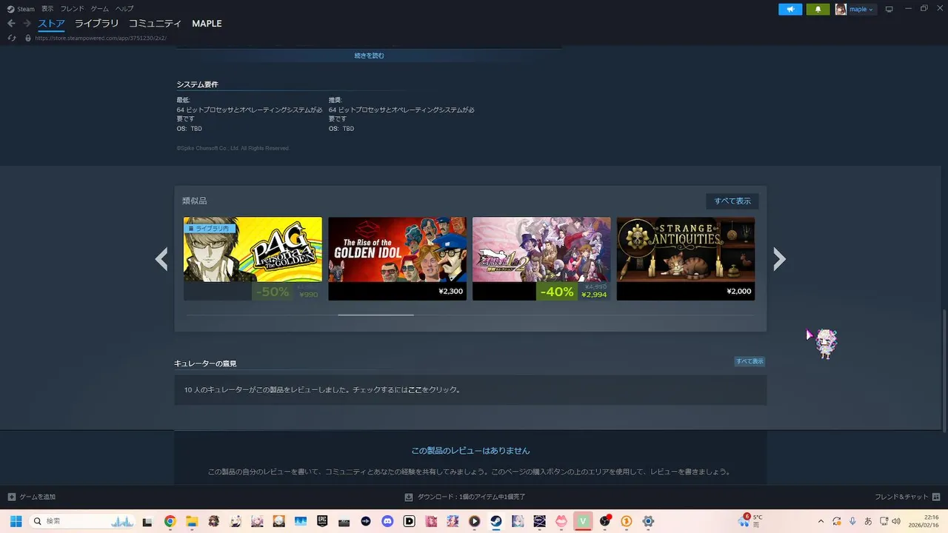Viewport: 948px width, 533px height.
Task: Click the ここ link in curator text
Action: pos(415,389)
